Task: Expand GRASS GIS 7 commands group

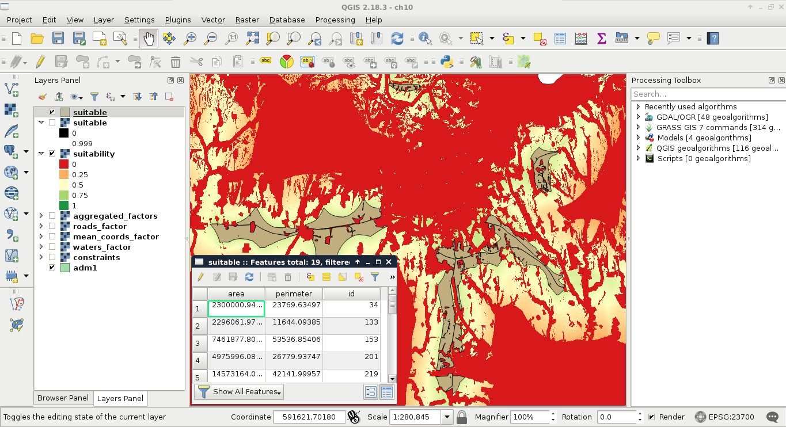Action: point(638,127)
